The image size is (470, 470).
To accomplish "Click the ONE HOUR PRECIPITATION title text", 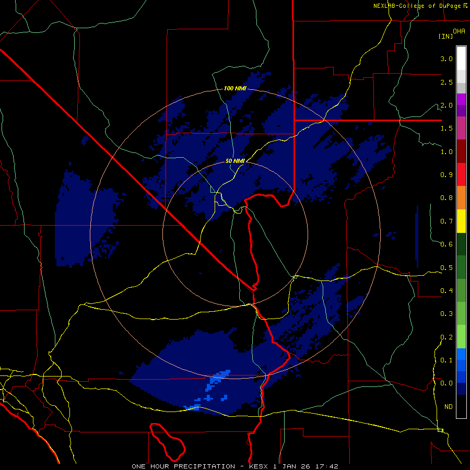I will (x=183, y=466).
